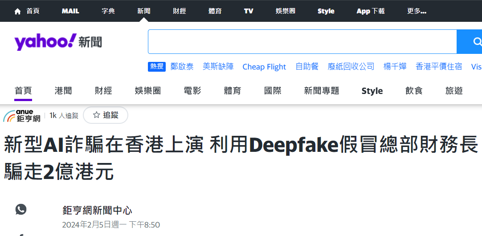Open trending search 鄭啟泰

(182, 66)
